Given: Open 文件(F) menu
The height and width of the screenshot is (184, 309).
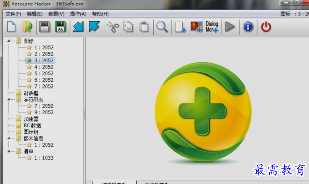Looking at the screenshot, I should pyautogui.click(x=13, y=14).
